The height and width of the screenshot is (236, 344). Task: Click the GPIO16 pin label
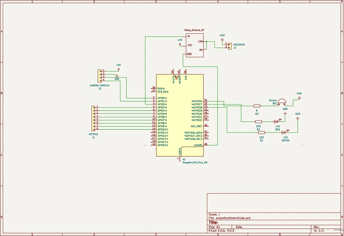point(198,101)
